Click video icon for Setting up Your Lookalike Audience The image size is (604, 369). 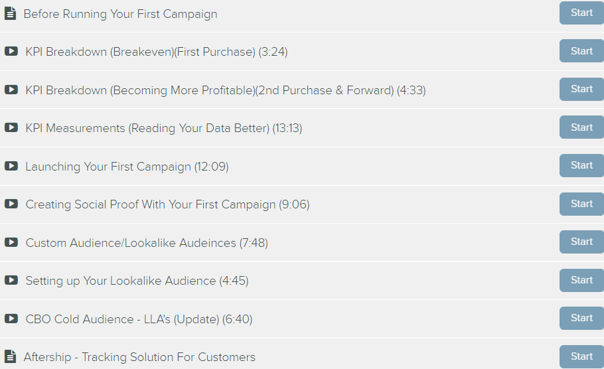11,280
